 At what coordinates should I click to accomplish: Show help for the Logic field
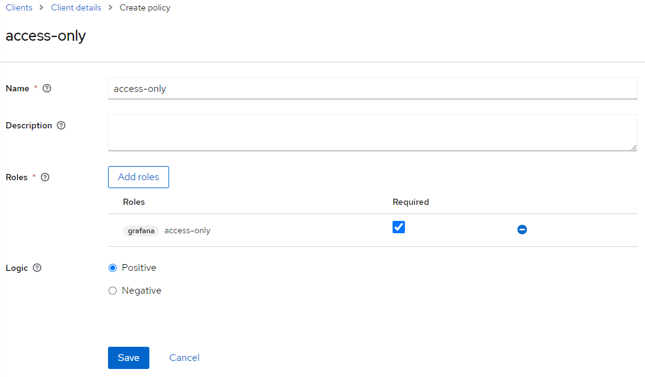point(37,268)
